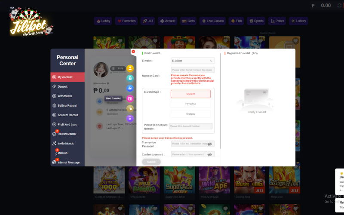Switch to the Sports tab
This screenshot has width=344, height=215.
(x=256, y=21)
